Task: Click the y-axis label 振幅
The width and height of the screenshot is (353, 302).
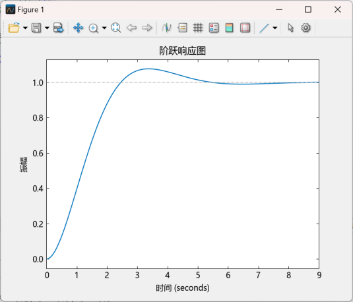Action: (x=24, y=164)
